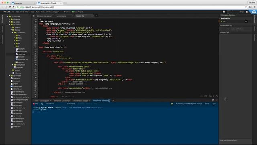Open the Tools menu
This screenshot has height=145, width=257.
43,12
